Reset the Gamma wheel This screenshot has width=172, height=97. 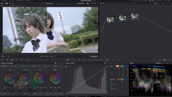point(30,70)
